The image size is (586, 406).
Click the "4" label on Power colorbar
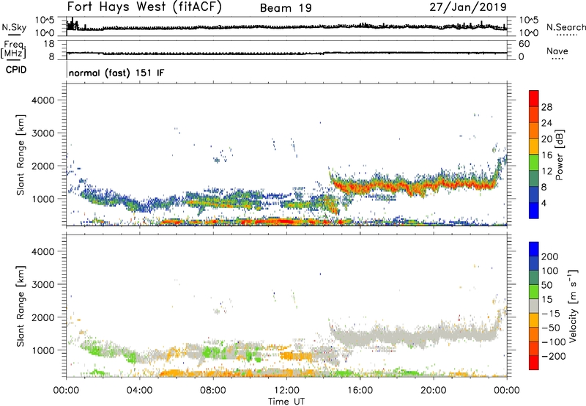pos(544,203)
